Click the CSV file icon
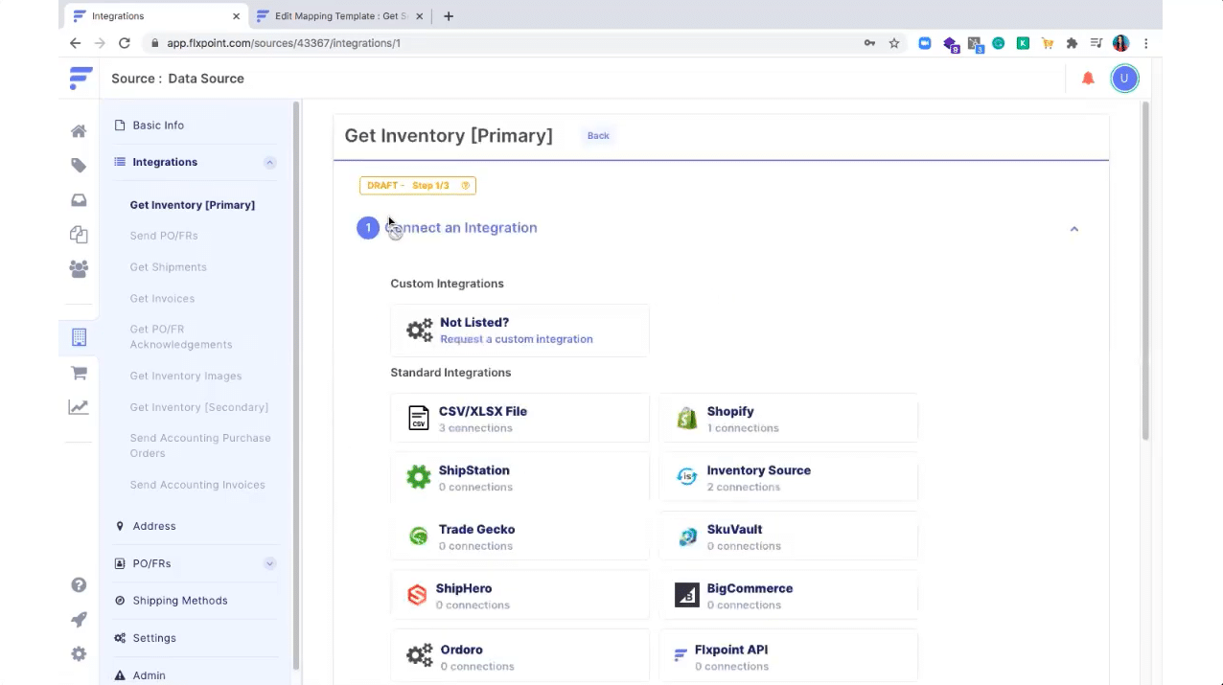This screenshot has height=685, width=1223. click(419, 418)
